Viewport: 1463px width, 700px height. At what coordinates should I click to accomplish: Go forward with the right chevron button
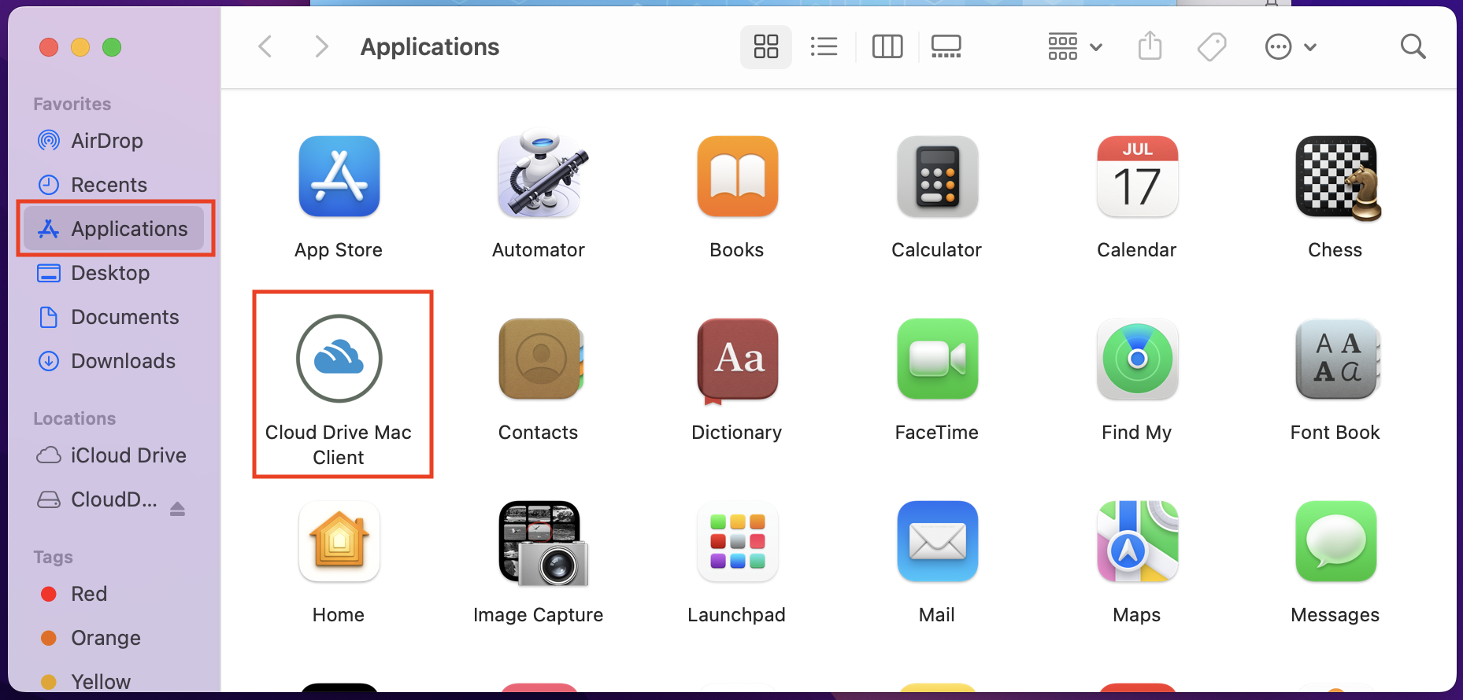pyautogui.click(x=321, y=46)
